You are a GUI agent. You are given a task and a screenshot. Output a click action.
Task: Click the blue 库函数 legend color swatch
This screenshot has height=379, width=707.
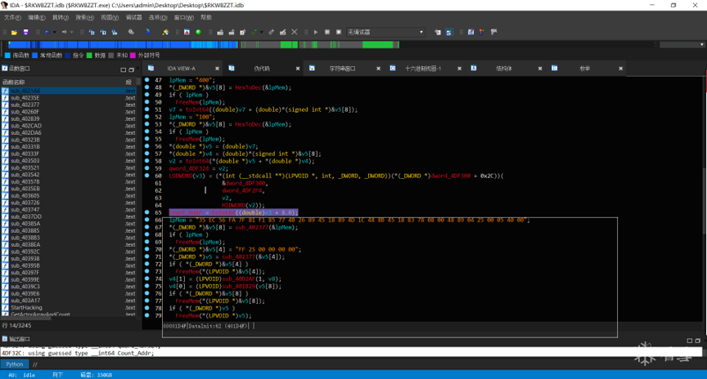pos(7,56)
